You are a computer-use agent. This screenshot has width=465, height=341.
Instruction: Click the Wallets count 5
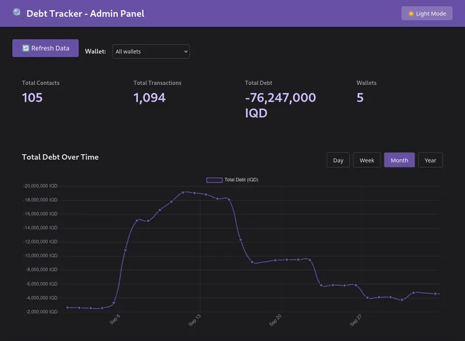click(360, 98)
